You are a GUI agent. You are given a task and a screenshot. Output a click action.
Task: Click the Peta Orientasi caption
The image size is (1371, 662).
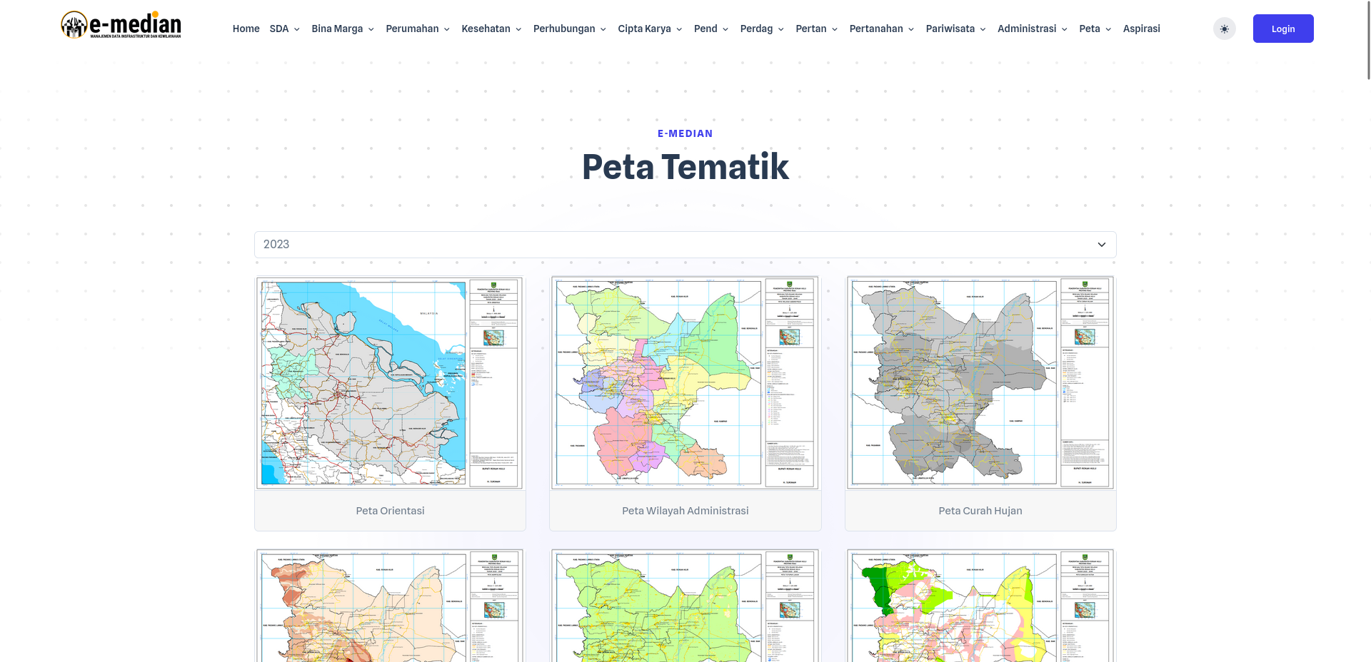pos(390,511)
